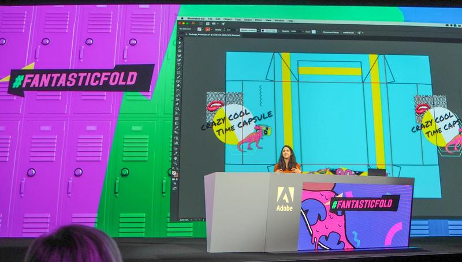The image size is (462, 262).
Task: Click the Ai logo in app bar
Action: [x=193, y=23]
